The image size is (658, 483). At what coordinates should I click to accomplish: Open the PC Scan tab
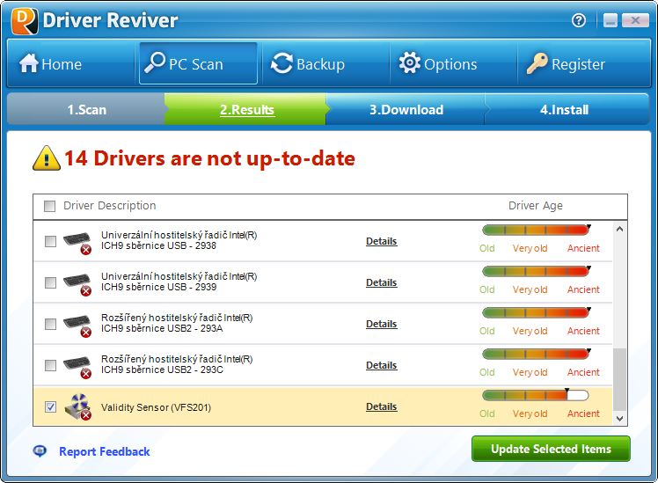(x=198, y=63)
